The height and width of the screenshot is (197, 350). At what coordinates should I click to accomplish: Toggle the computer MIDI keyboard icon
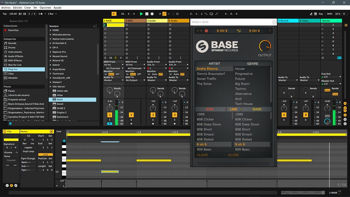click(316, 14)
